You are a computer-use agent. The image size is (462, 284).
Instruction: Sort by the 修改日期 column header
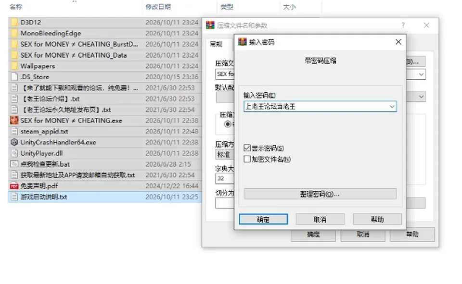(158, 7)
